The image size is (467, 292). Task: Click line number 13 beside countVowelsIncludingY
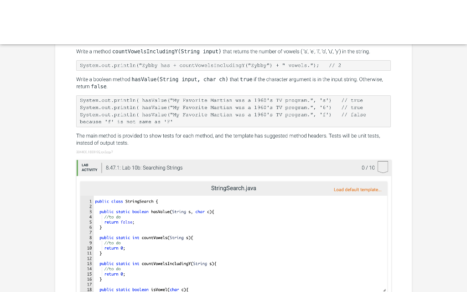[x=90, y=264]
